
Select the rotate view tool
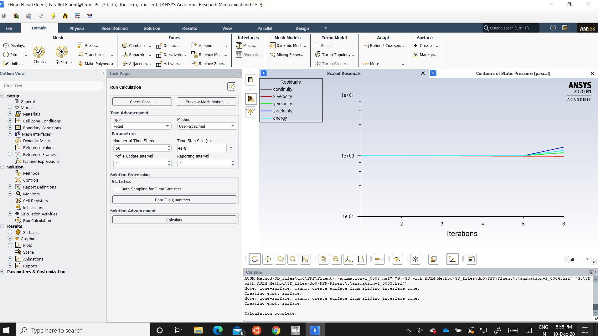255,259
